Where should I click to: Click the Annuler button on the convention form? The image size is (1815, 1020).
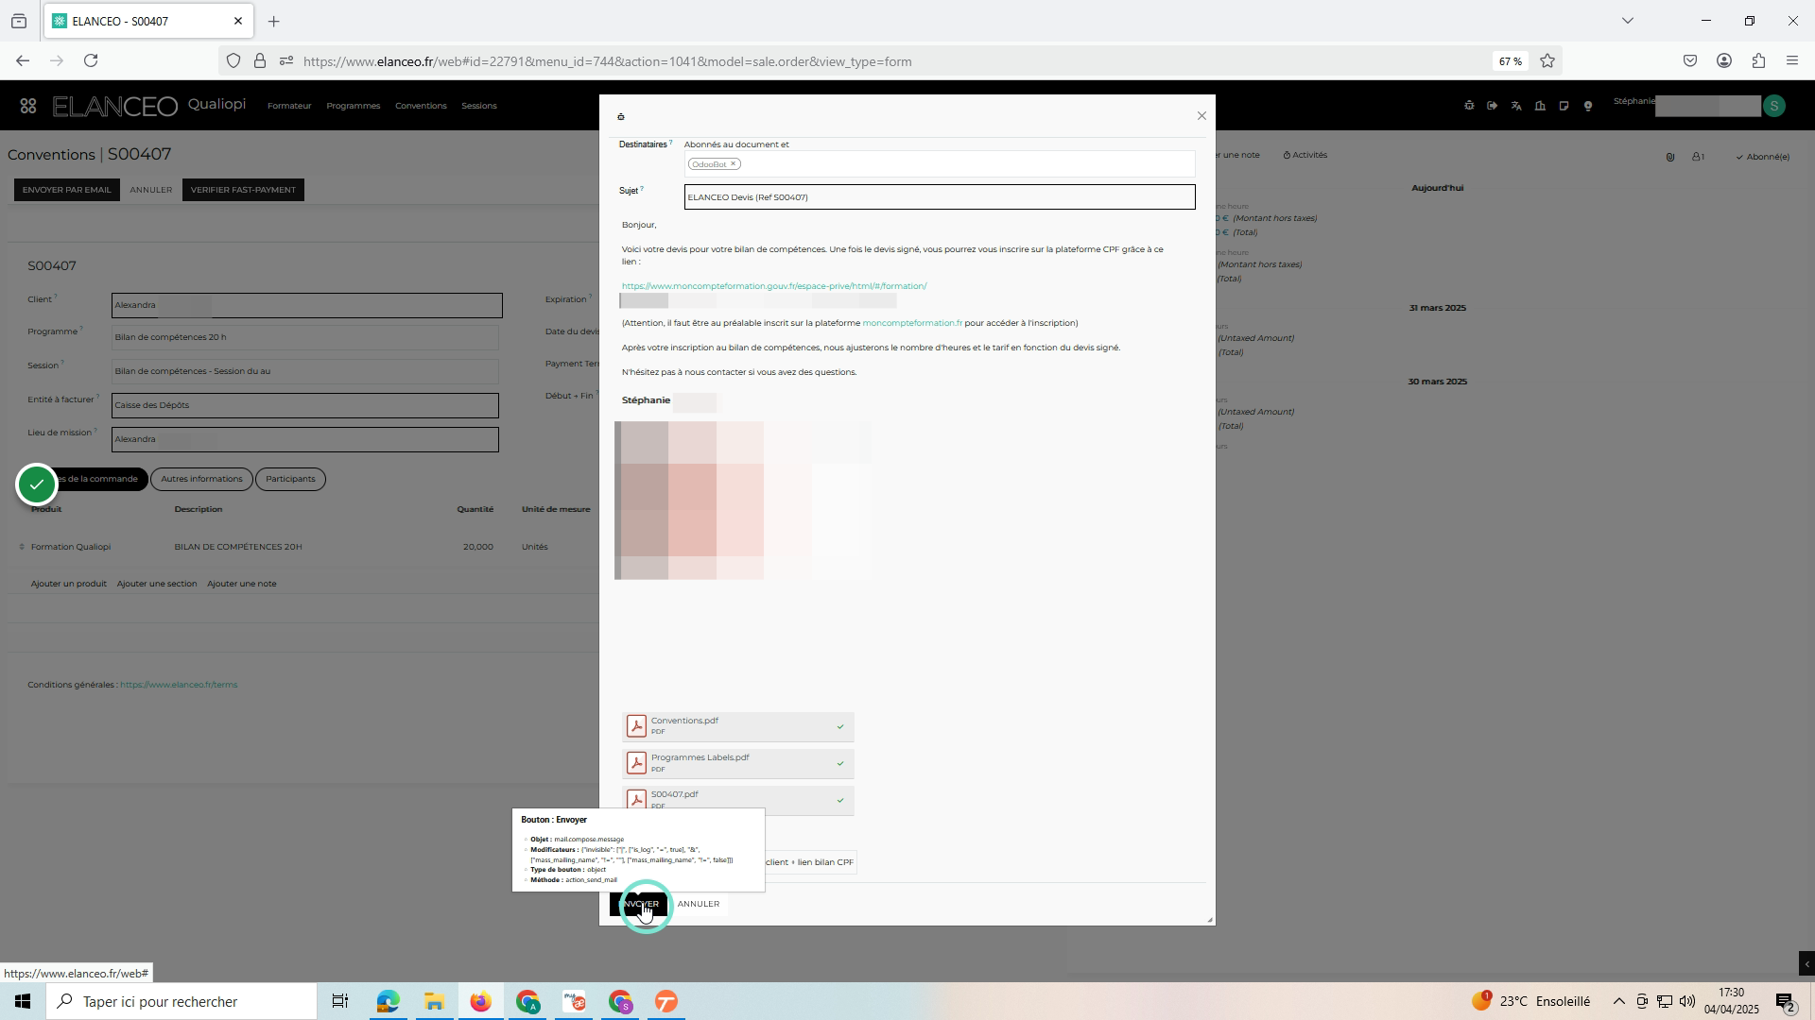point(151,190)
